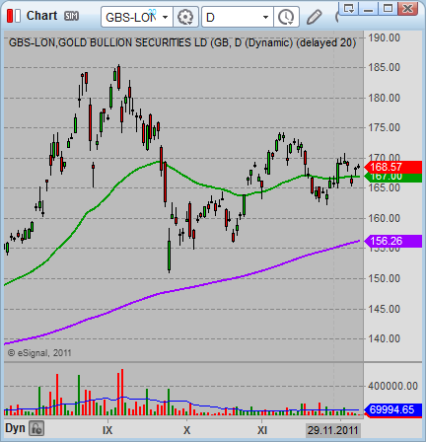Minimize the chart window
The image size is (426, 442).
tap(369, 8)
